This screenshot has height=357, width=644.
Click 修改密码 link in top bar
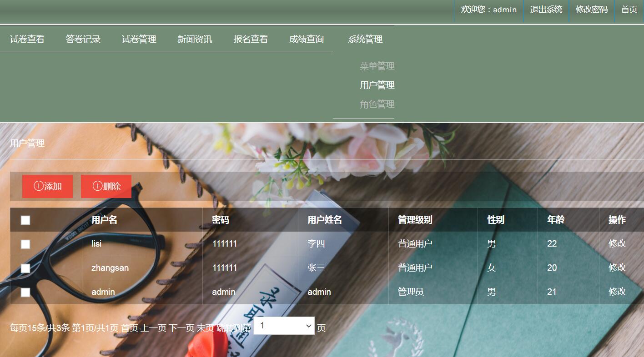(592, 10)
